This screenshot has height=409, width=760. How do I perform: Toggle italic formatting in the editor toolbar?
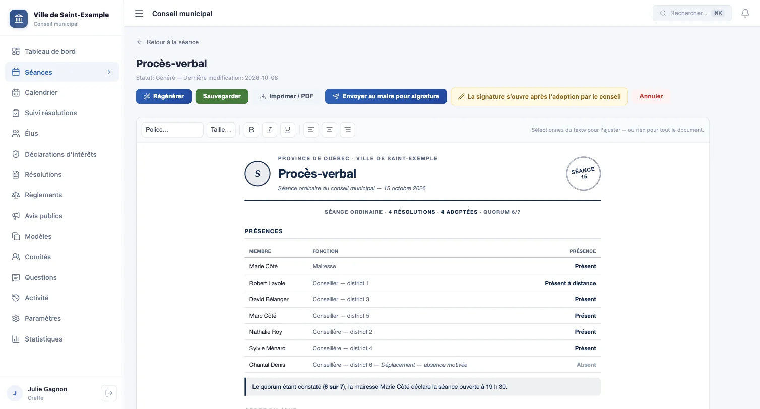pos(270,130)
